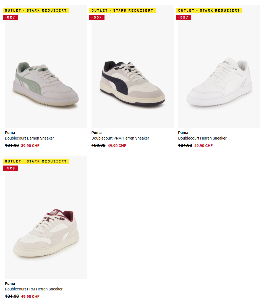The width and height of the screenshot is (264, 307).
Task: Click the -62% discount badge
Action: (x=11, y=17)
